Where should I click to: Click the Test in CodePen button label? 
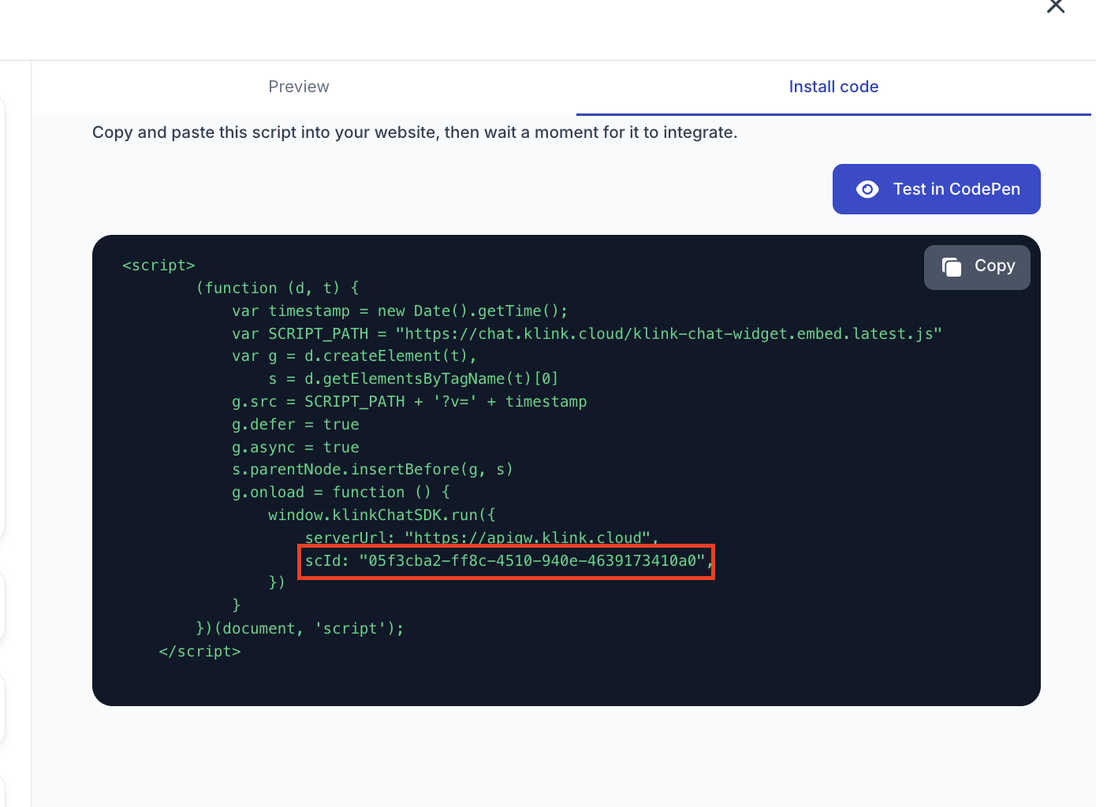click(956, 189)
